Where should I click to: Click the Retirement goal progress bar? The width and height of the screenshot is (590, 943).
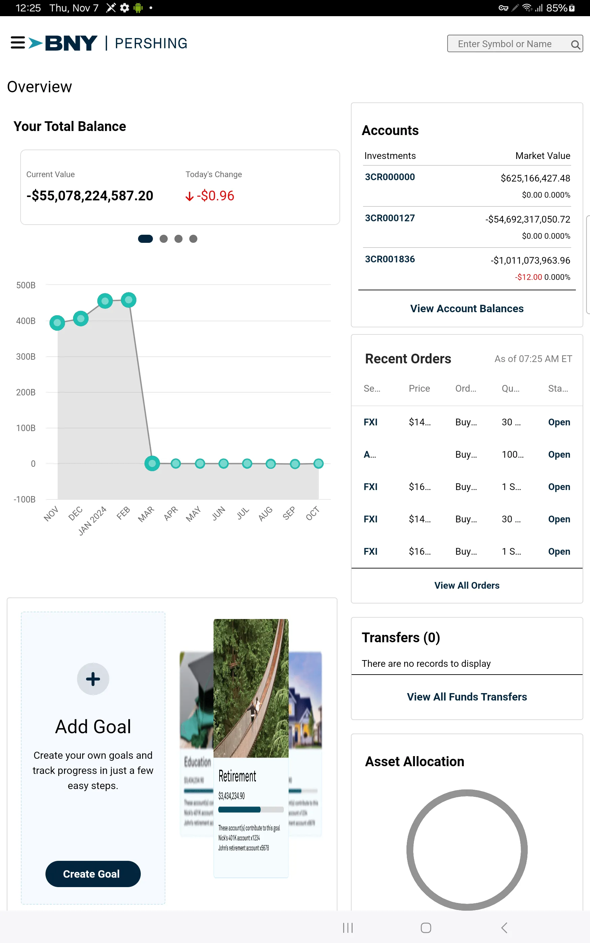click(x=251, y=810)
